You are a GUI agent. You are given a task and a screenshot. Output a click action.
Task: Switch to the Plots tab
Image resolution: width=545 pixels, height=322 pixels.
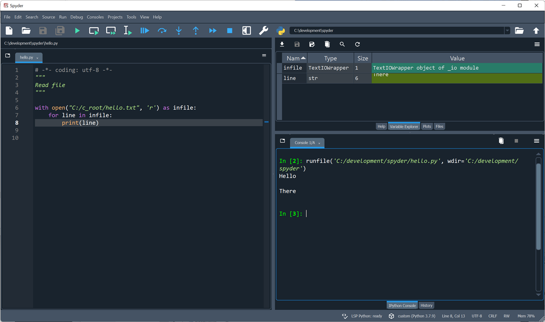pos(427,126)
